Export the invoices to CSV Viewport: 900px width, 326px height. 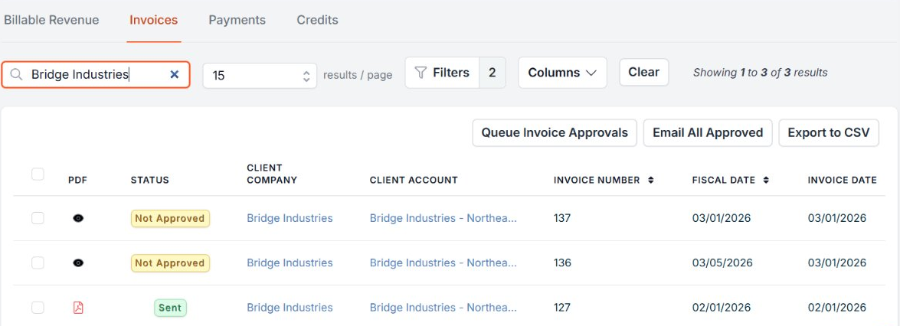coord(828,132)
